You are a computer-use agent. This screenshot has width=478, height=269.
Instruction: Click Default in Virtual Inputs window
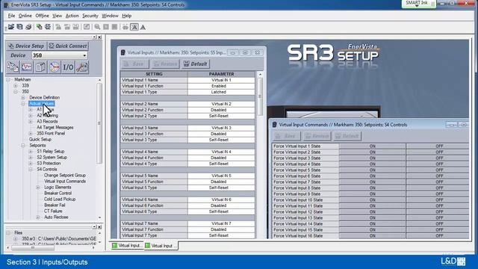(x=196, y=64)
